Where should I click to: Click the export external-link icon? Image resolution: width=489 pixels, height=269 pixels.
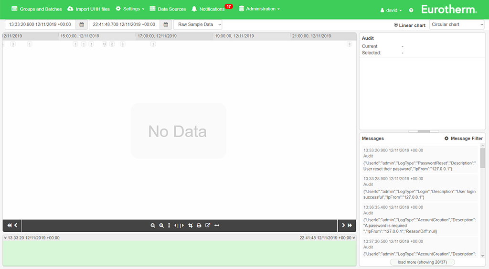click(x=208, y=226)
